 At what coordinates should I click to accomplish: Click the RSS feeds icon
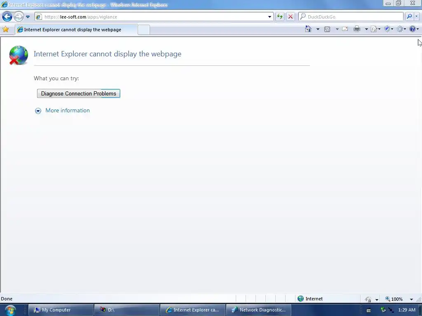pyautogui.click(x=327, y=29)
